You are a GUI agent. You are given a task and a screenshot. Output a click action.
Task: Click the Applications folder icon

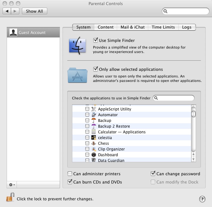point(77,75)
